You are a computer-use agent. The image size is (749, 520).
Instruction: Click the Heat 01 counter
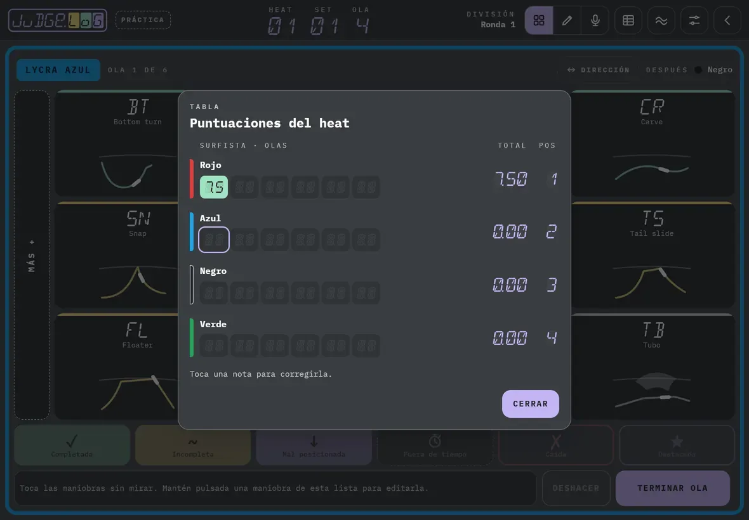[281, 20]
